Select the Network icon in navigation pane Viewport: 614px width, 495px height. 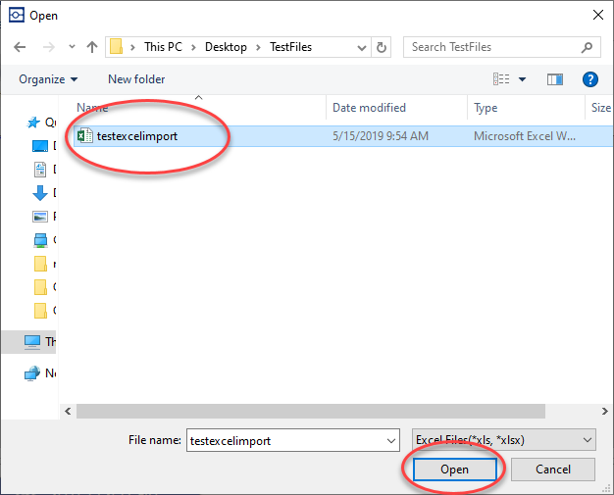pos(33,372)
